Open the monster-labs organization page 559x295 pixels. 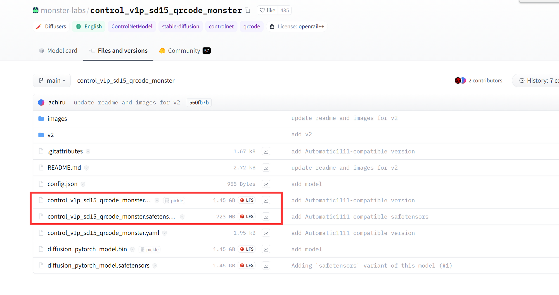pyautogui.click(x=63, y=10)
